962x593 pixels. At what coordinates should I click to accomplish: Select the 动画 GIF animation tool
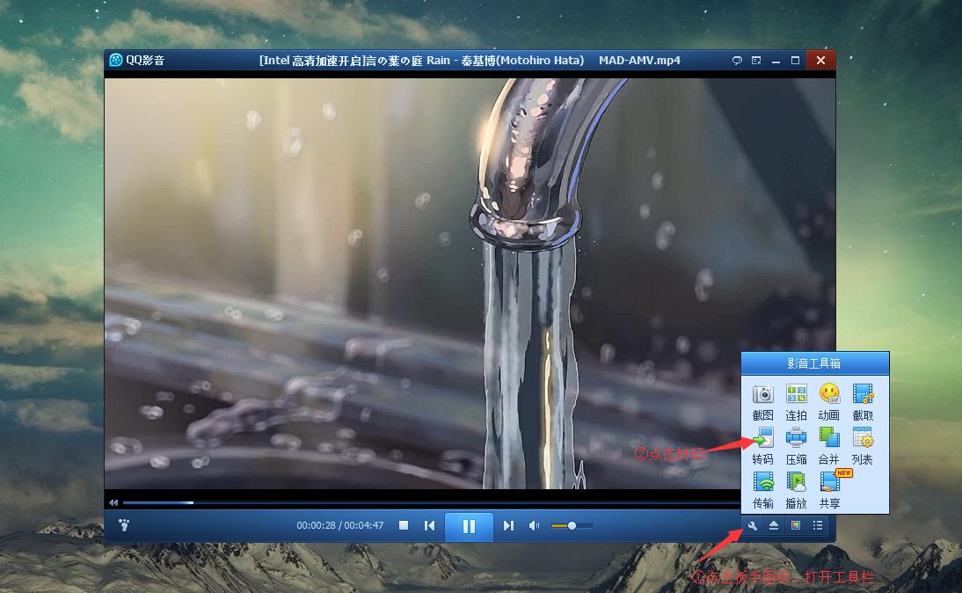coord(828,394)
